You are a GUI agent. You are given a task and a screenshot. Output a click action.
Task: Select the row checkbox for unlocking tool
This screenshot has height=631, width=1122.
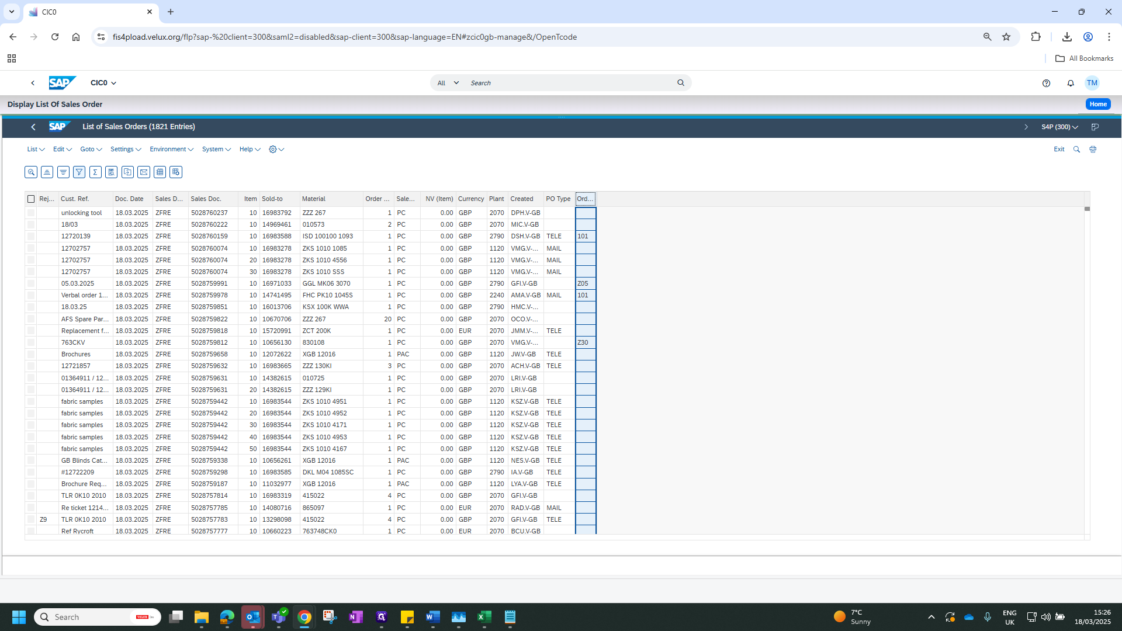click(31, 213)
